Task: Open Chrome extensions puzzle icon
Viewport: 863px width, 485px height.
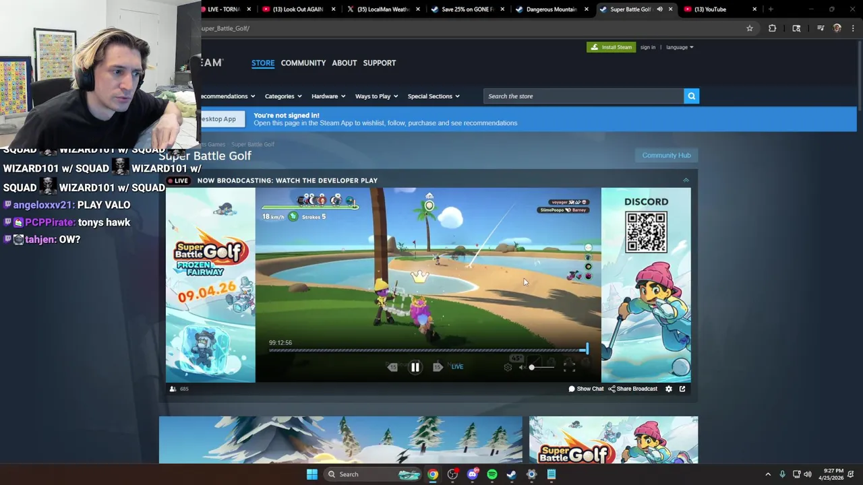Action: click(x=772, y=28)
